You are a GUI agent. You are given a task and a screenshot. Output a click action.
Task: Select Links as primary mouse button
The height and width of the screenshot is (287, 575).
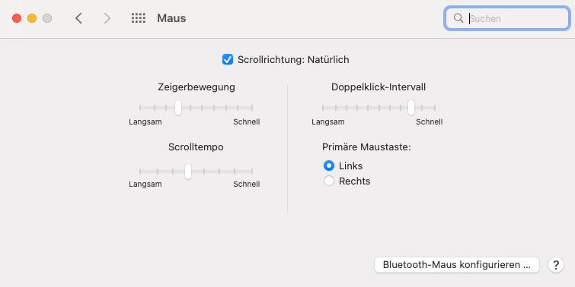(x=329, y=166)
